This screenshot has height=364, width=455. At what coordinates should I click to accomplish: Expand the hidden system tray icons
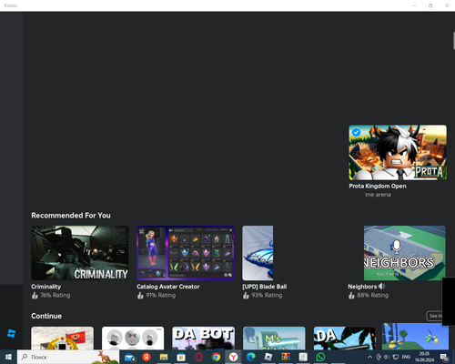369,357
